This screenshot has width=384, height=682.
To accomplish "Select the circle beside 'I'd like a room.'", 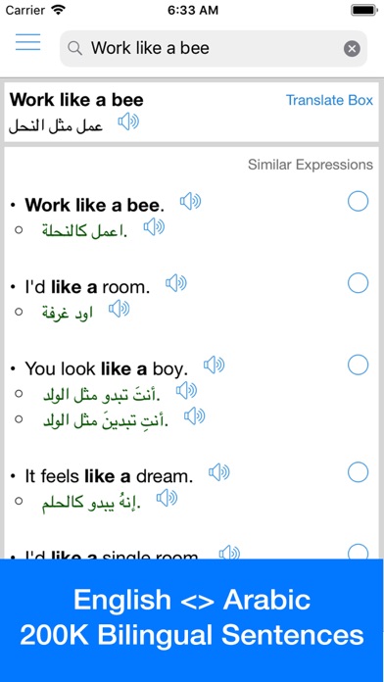I will point(358,283).
